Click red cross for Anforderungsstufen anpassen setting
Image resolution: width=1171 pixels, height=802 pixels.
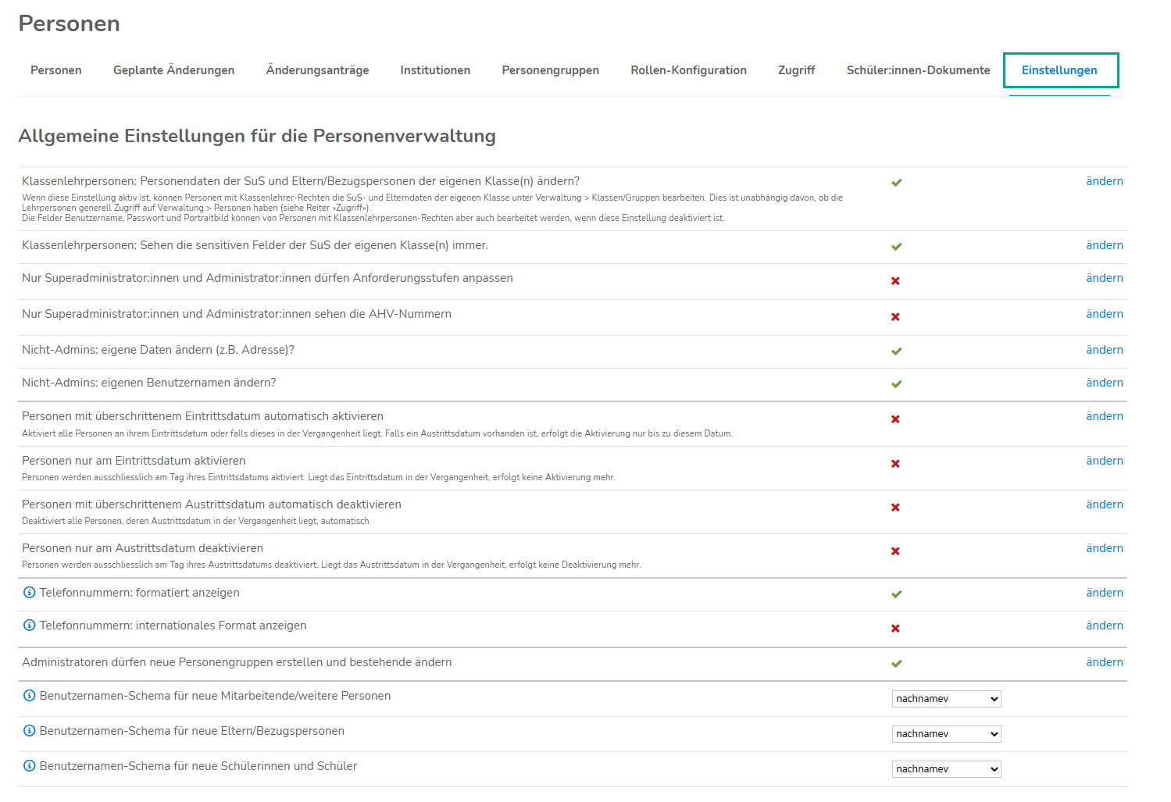896,281
